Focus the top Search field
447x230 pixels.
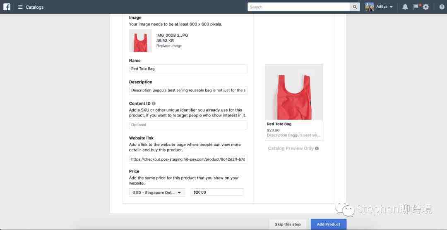pos(299,7)
